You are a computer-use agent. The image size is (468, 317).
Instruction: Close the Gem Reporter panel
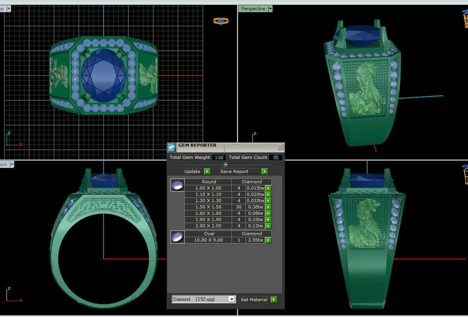coord(280,147)
